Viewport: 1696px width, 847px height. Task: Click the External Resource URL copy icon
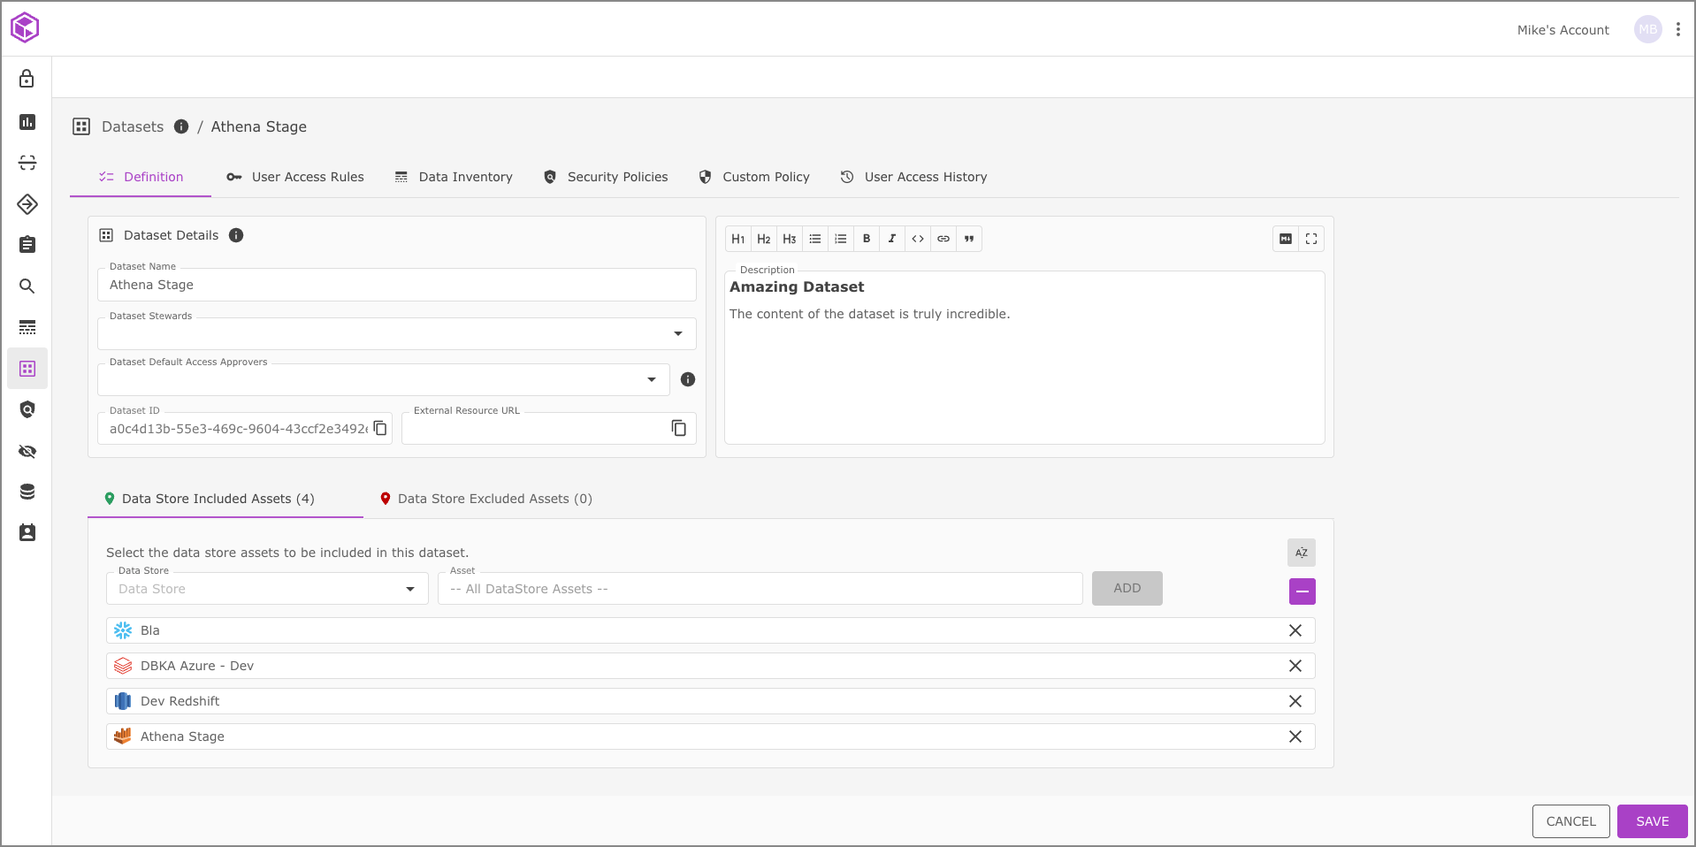pos(678,428)
